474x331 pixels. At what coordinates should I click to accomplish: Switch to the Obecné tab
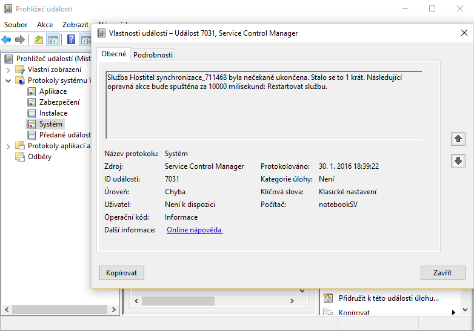[x=114, y=54]
